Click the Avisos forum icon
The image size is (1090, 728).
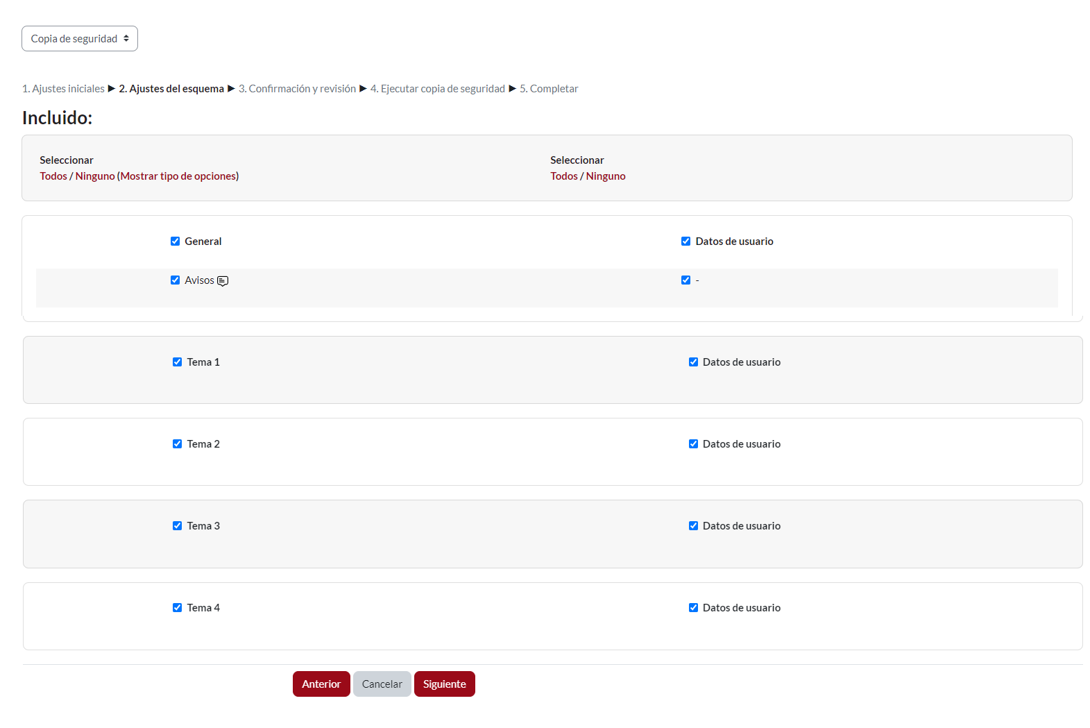click(x=223, y=281)
